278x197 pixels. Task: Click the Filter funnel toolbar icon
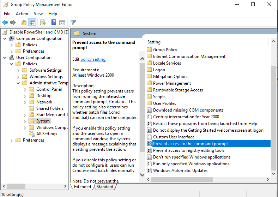pyautogui.click(x=73, y=23)
